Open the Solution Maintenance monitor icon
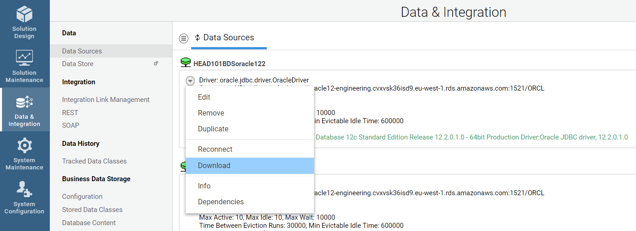The height and width of the screenshot is (231, 636). (x=24, y=58)
